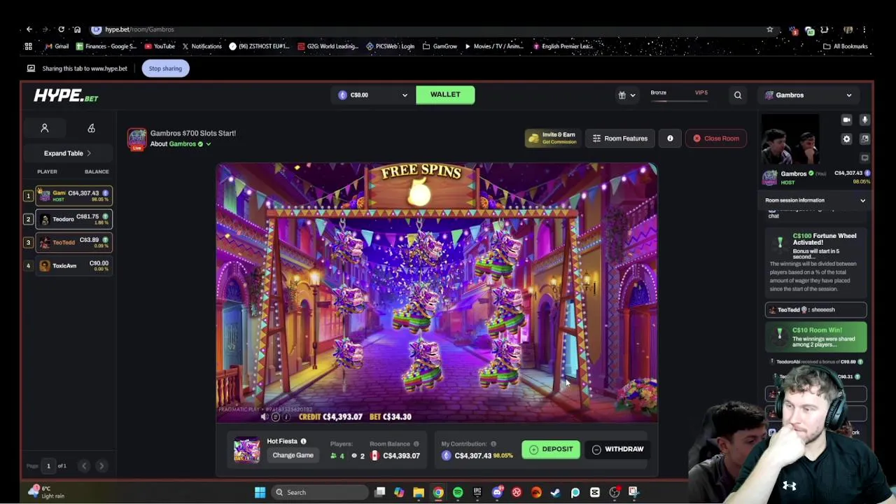Viewport: 896px width, 504px height.
Task: Click the taskbar Search box
Action: [318, 492]
